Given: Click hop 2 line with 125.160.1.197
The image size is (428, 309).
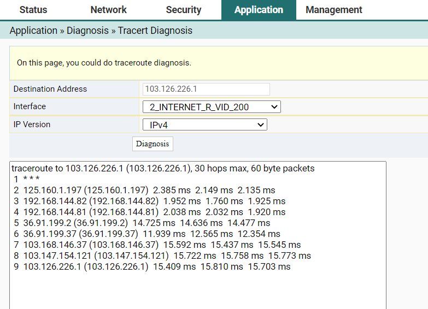Looking at the screenshot, I should coord(143,190).
